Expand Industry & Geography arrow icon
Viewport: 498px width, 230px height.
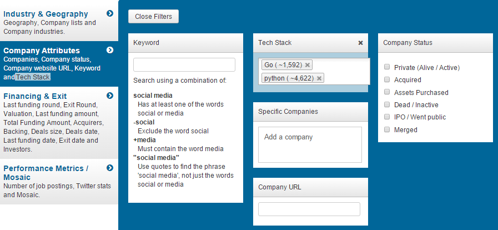[110, 13]
